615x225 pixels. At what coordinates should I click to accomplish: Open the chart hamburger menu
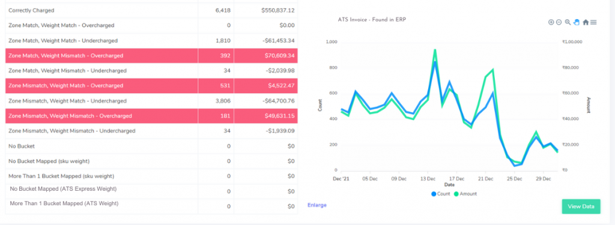pos(593,22)
